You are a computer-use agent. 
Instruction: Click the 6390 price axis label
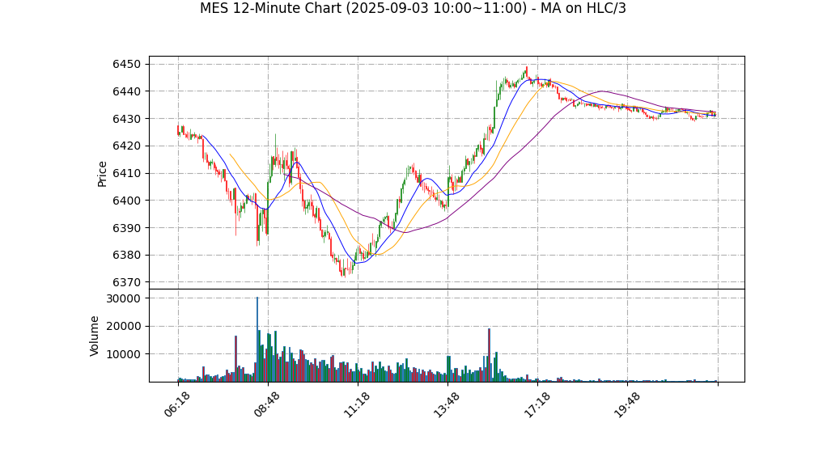click(x=126, y=228)
